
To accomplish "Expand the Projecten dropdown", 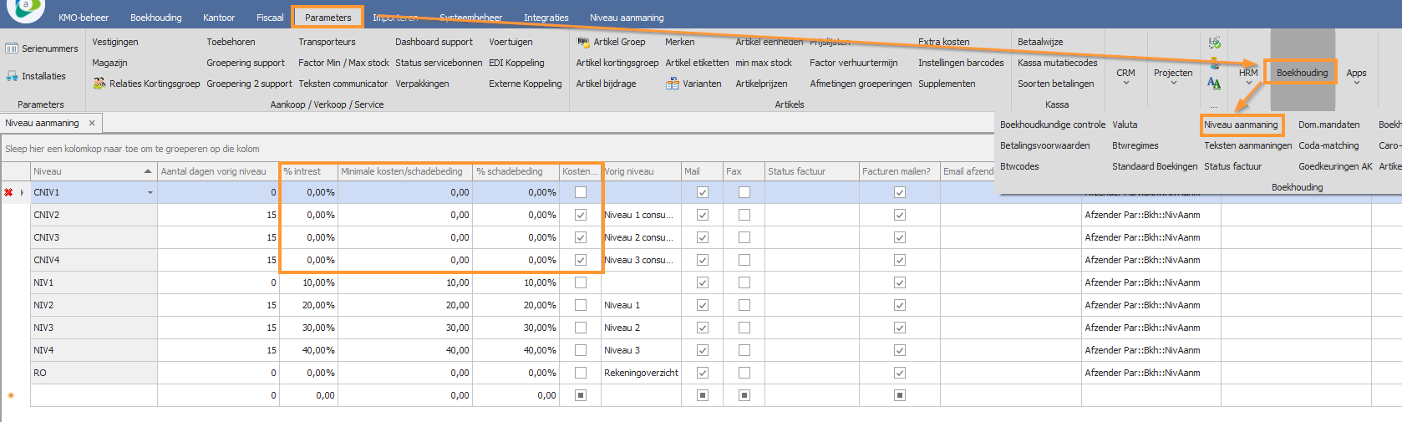I will tap(1173, 76).
